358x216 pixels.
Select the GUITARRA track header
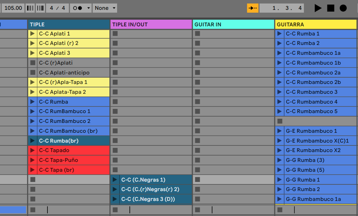point(316,25)
